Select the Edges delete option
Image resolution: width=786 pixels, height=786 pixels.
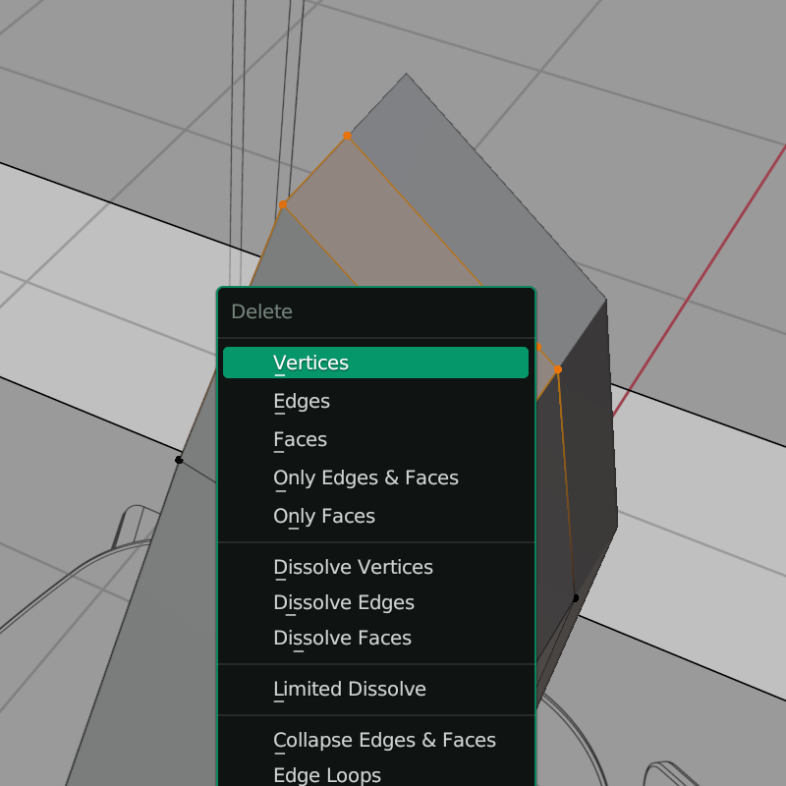click(x=375, y=401)
